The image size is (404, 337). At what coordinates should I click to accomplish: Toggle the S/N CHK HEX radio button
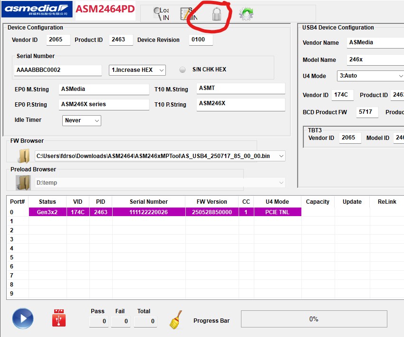click(183, 69)
